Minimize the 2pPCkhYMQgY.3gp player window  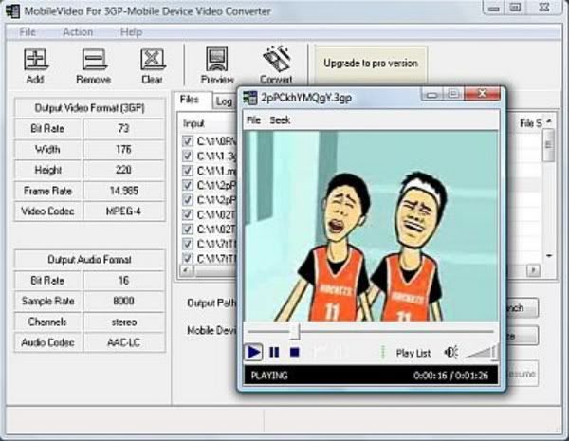(431, 95)
